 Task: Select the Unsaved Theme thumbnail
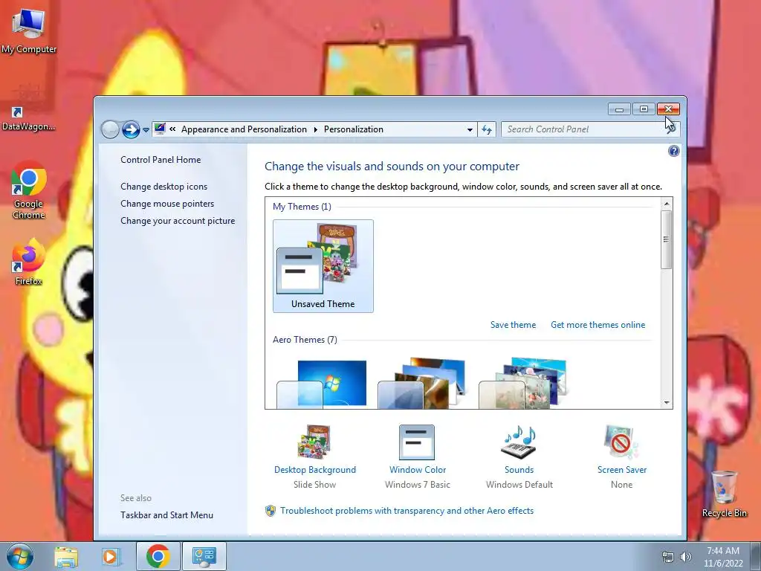pyautogui.click(x=323, y=265)
